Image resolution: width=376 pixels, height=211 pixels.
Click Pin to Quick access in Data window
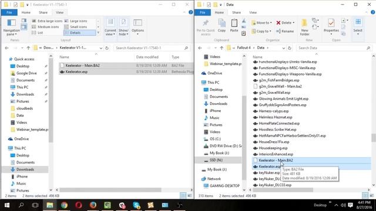point(206,28)
